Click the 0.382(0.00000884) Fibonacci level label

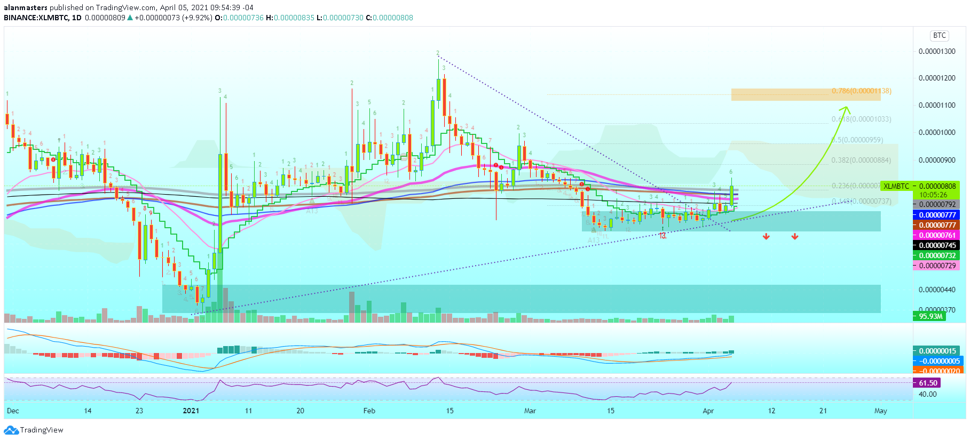[x=861, y=160]
